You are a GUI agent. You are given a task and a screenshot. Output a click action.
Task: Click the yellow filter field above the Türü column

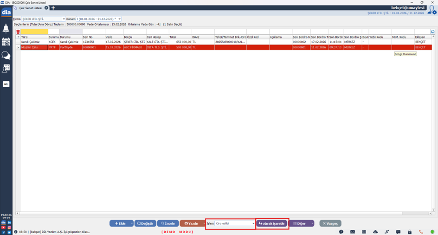(x=34, y=32)
